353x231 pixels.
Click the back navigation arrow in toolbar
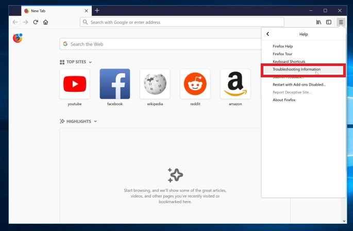tap(15, 22)
